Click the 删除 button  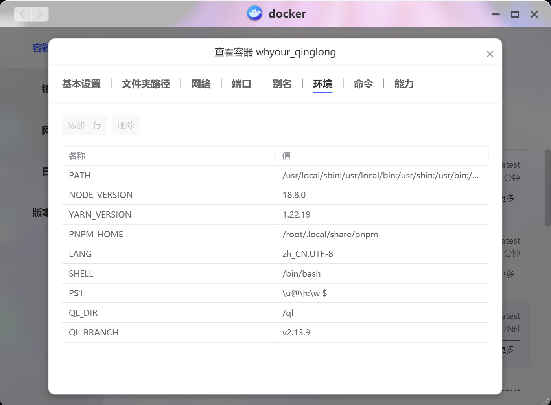(x=126, y=125)
